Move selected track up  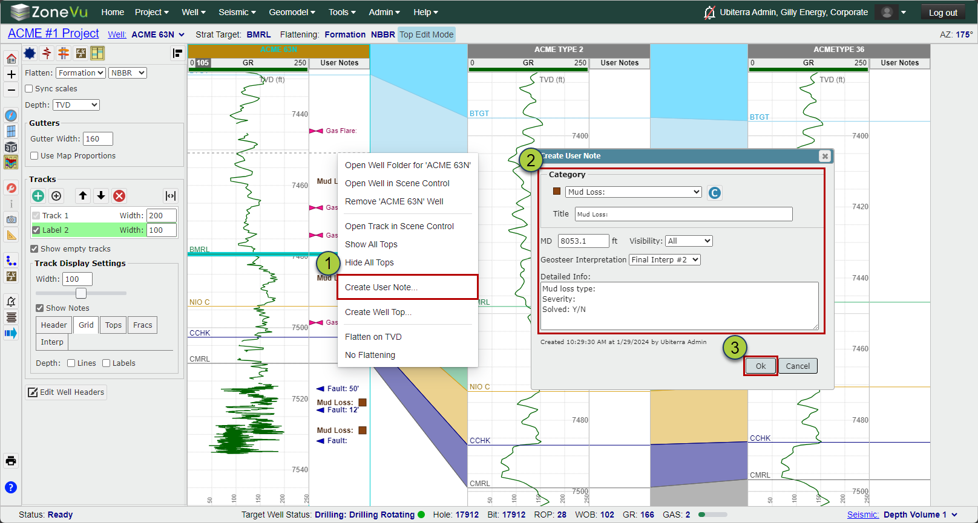(83, 196)
